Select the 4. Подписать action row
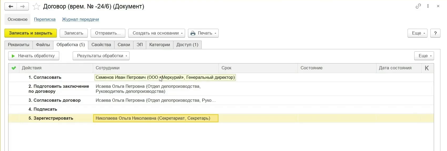The width and height of the screenshot is (447, 151). [43, 109]
